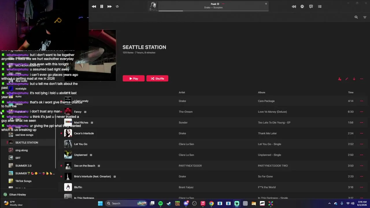370x208 pixels.
Task: Open the TikTok Songs playlist
Action: point(23,181)
